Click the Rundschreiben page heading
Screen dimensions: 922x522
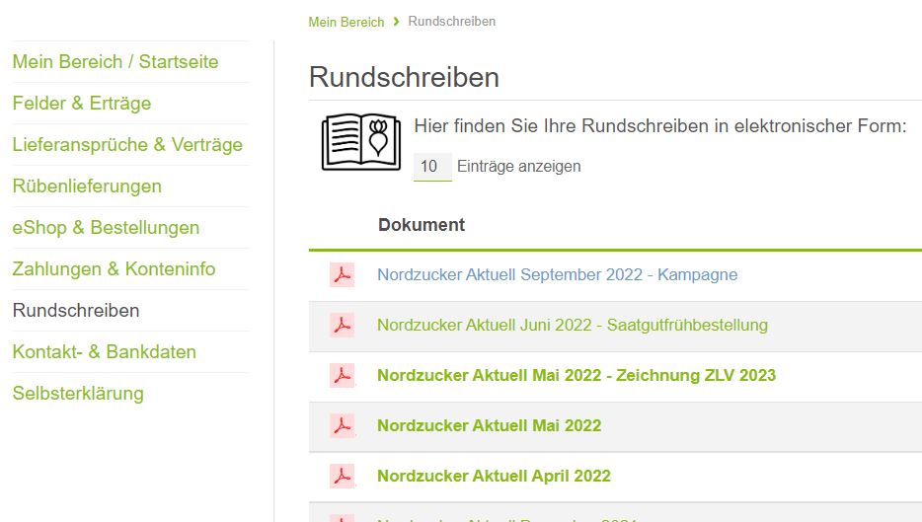tap(404, 77)
